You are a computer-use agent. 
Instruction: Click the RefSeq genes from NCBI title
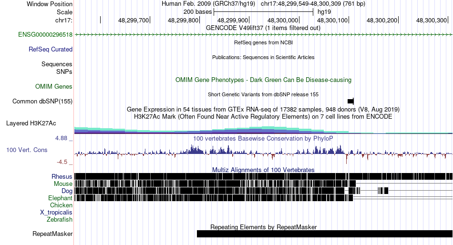tap(263, 42)
